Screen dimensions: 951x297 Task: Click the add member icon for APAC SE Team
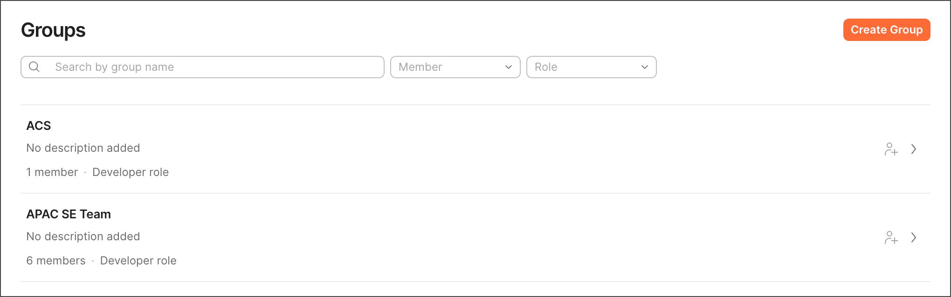click(x=891, y=238)
